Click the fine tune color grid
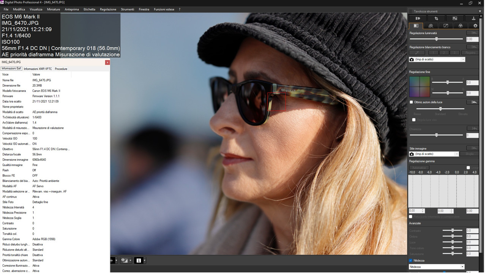486x275 pixels. tap(420, 87)
